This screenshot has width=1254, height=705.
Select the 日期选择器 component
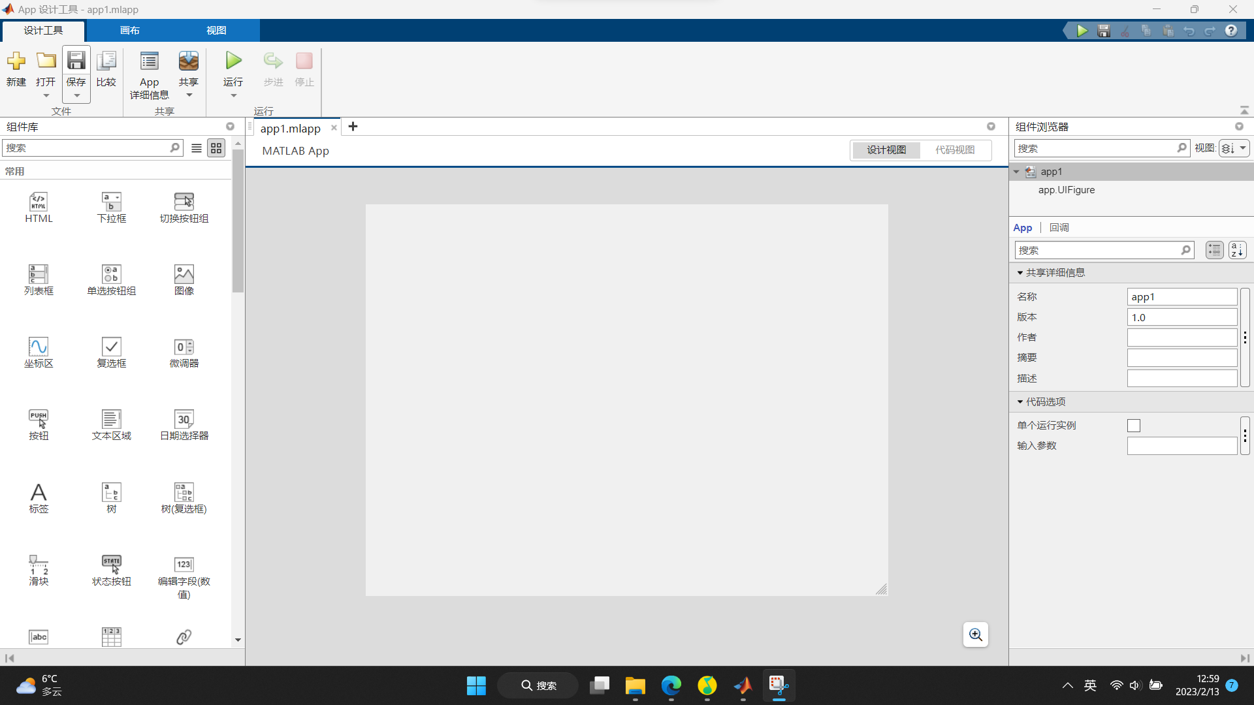(184, 424)
